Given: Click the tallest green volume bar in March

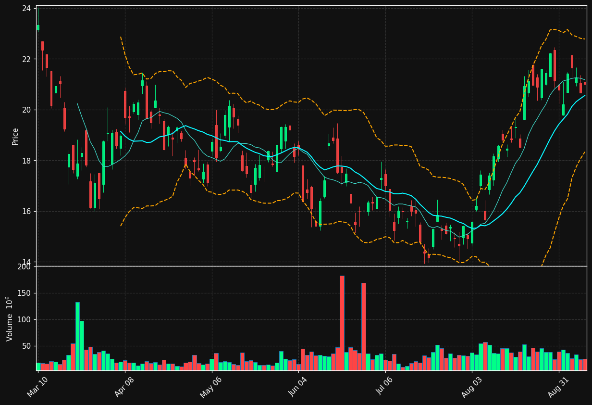Looking at the screenshot, I should point(77,336).
